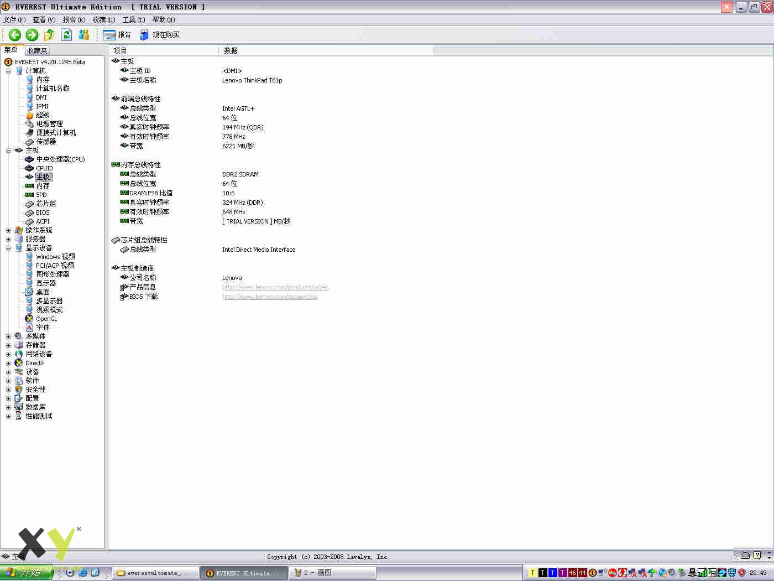Select the Windows 视频 tree item

[55, 257]
